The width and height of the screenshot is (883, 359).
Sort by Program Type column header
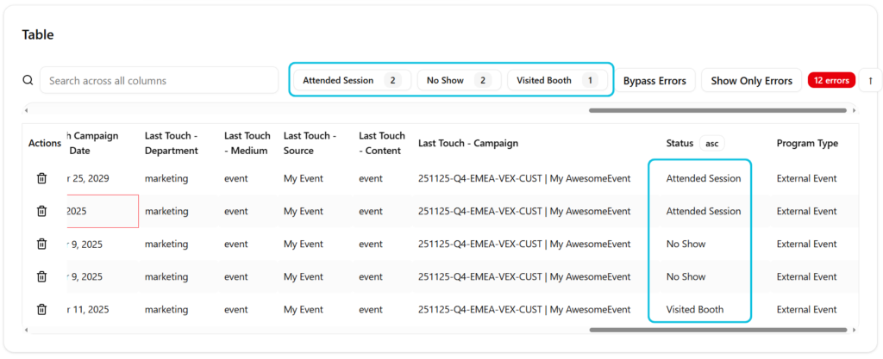pos(806,143)
